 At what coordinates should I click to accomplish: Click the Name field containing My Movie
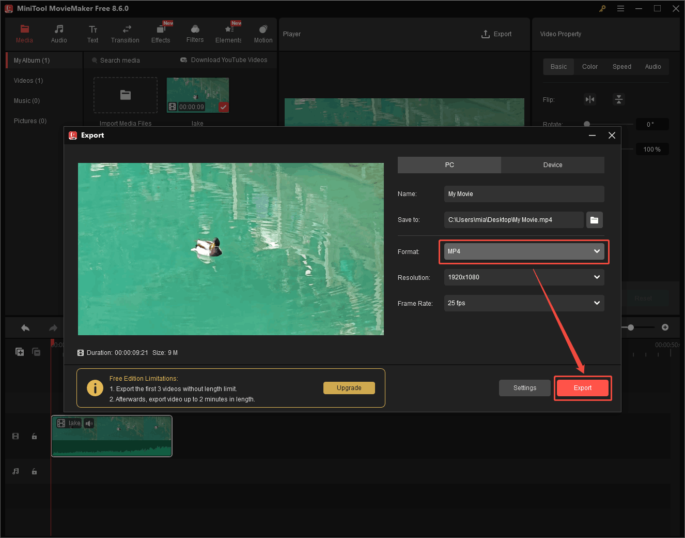524,194
